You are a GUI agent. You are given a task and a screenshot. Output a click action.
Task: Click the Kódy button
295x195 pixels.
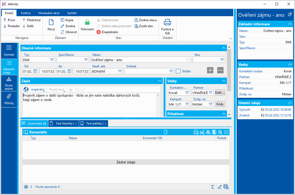coord(220,104)
